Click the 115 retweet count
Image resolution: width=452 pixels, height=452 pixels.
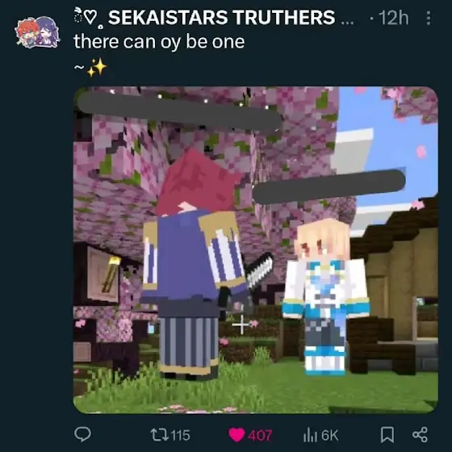click(x=181, y=435)
